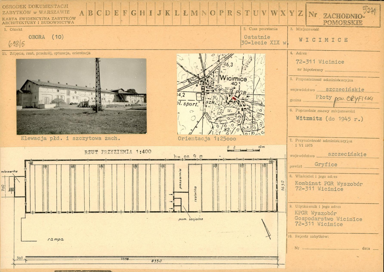Click the rampa label below the building
Viewport: 384px width, 272px height.
[x=56, y=239]
